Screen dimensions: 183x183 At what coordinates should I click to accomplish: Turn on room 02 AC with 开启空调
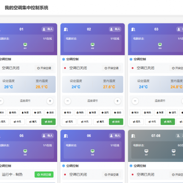pyautogui.click(x=112, y=68)
